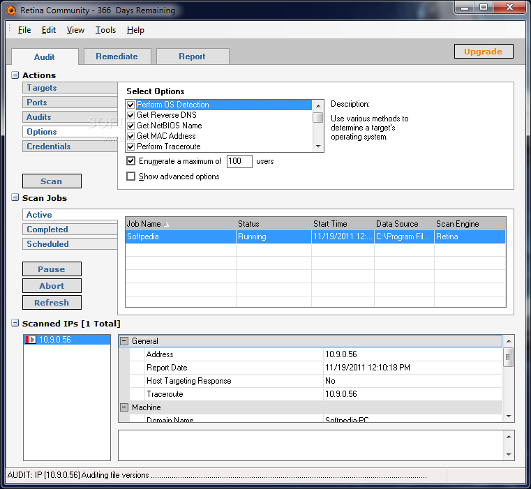Image resolution: width=531 pixels, height=489 pixels.
Task: Click the properties panel scrollbar thumb
Action: 508,357
